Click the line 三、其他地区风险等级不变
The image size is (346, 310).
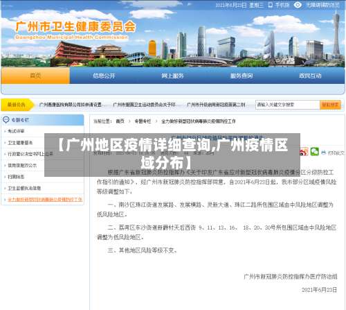point(142,250)
